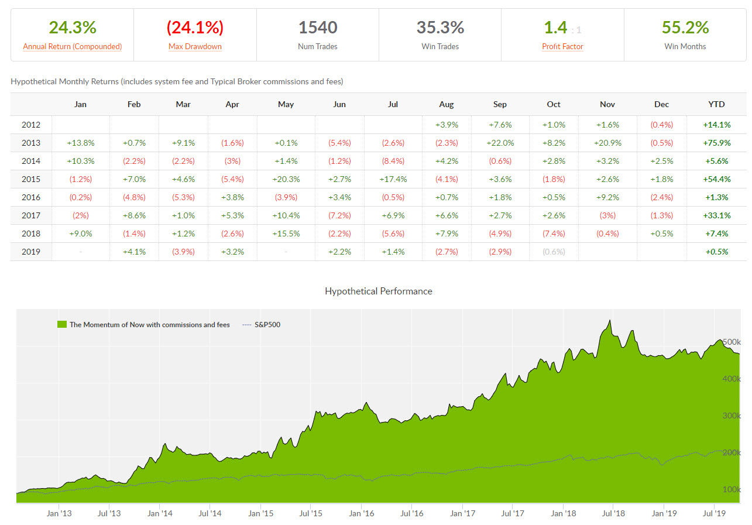752x525 pixels.
Task: Select the 2013 row year label
Action: coord(30,143)
